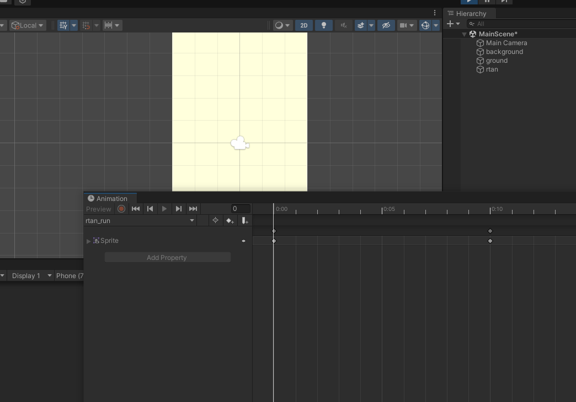The height and width of the screenshot is (402, 576).
Task: Toggle the Local handle rotation button
Action: 28,25
